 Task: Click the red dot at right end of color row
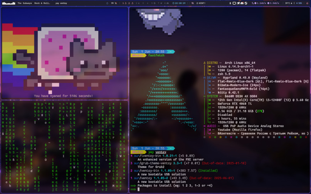tap(306, 137)
